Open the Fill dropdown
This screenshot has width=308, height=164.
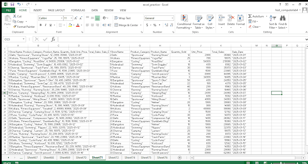(253, 22)
